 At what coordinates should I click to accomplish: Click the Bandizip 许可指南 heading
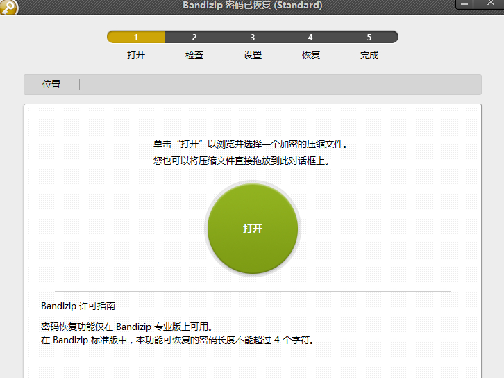(78, 306)
